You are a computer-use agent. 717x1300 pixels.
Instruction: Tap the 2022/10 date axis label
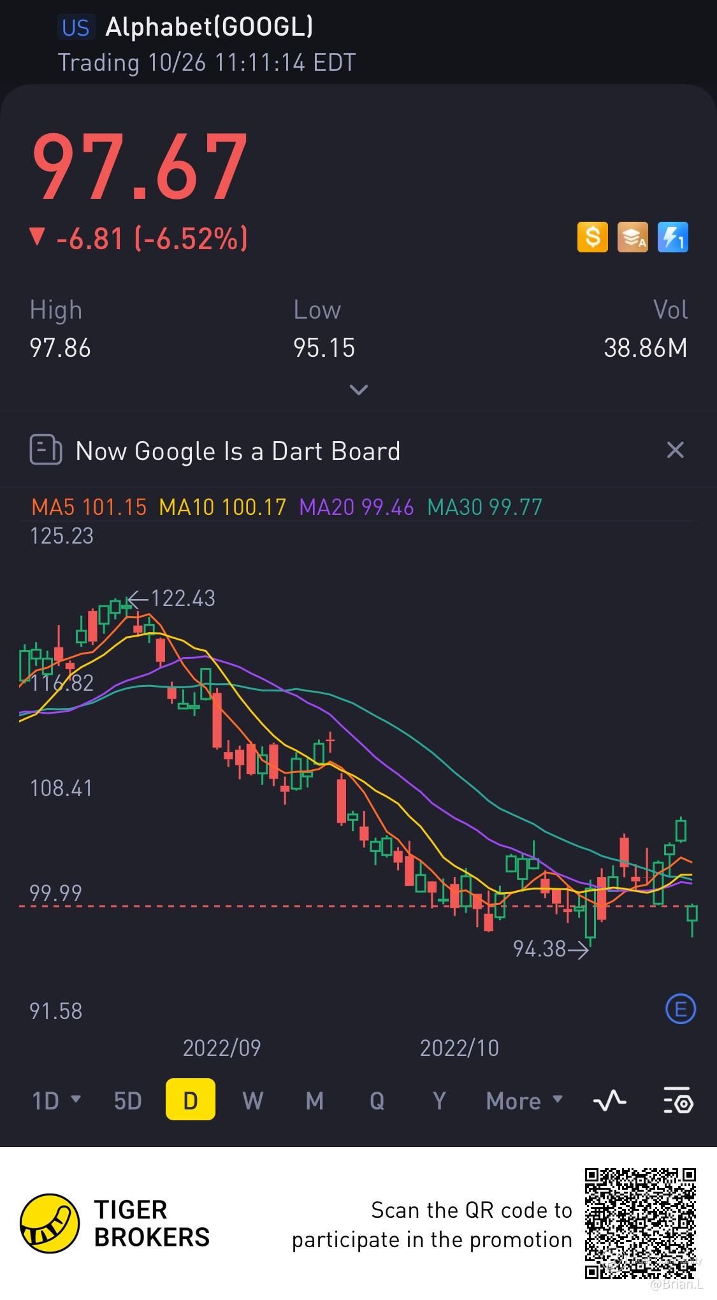coord(460,1048)
